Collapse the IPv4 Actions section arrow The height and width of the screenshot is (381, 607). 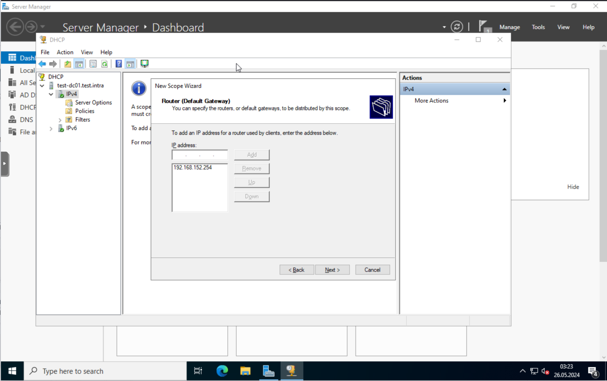click(504, 89)
